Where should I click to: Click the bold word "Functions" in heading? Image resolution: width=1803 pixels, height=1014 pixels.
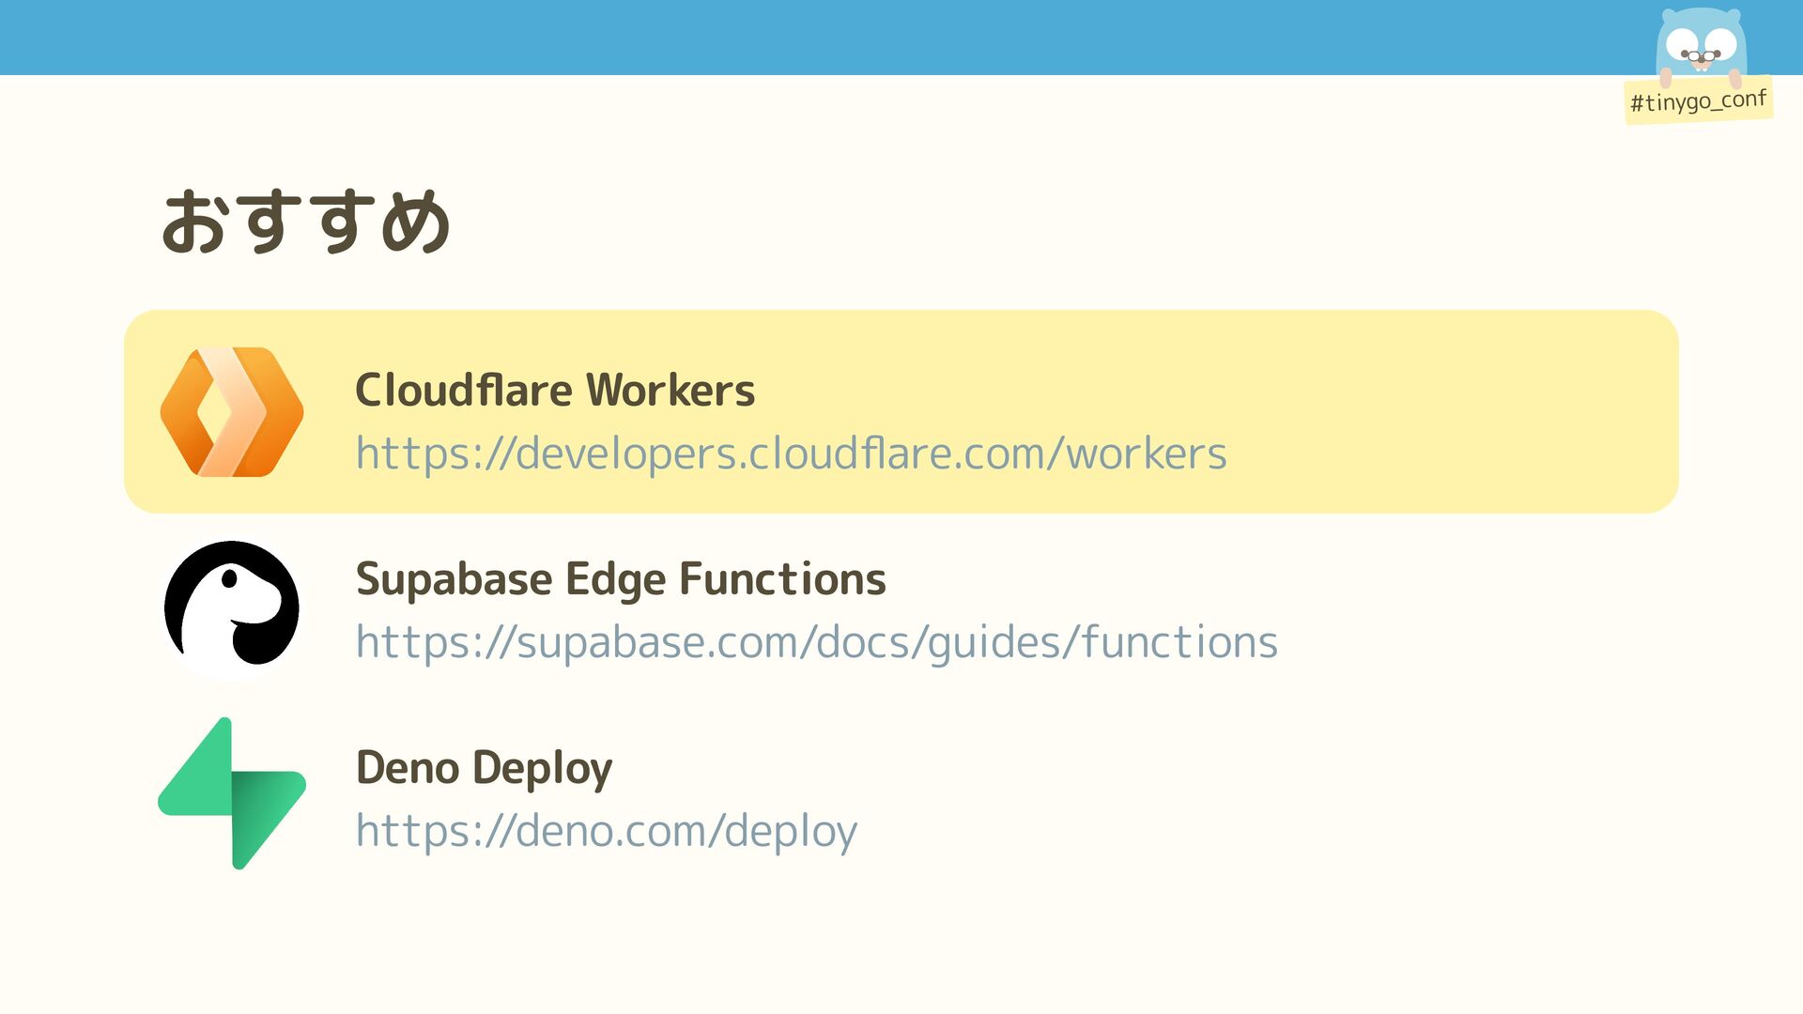[782, 578]
